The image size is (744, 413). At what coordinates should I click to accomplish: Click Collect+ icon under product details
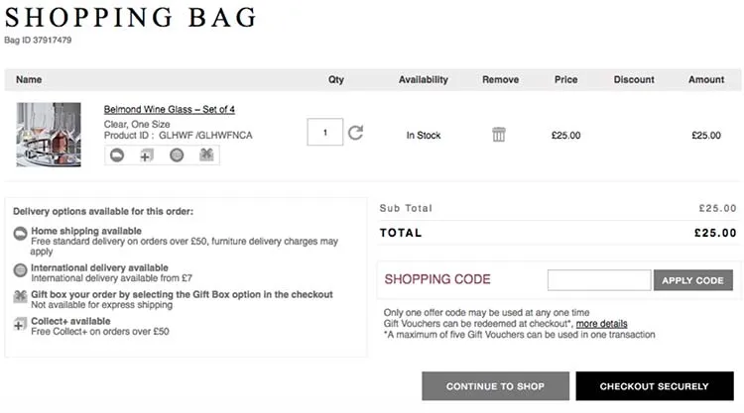[147, 155]
